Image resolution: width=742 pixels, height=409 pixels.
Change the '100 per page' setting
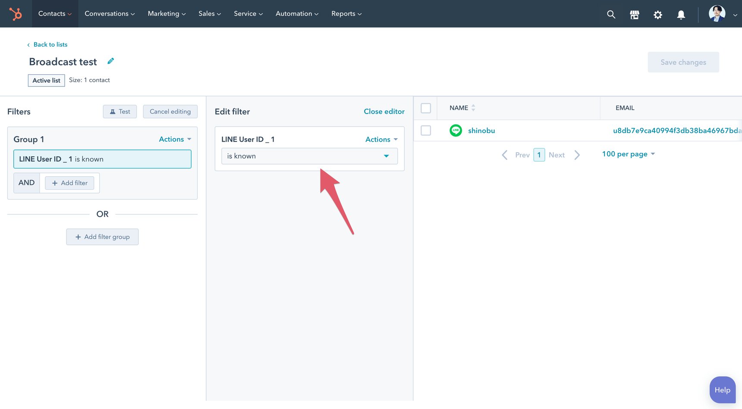pyautogui.click(x=628, y=154)
